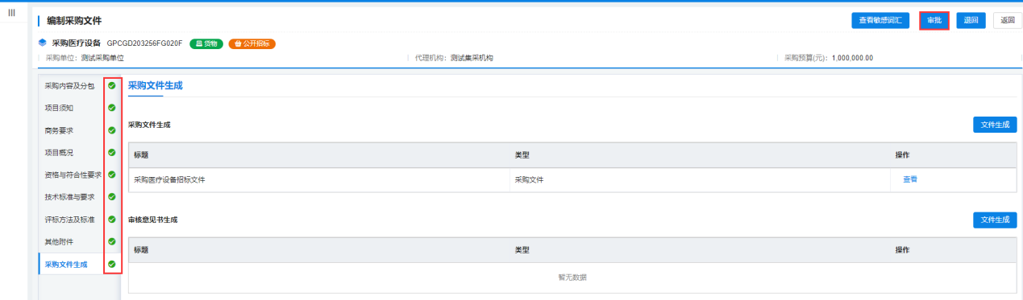Select the 采购医疗设备招标文件 table cell

coord(318,179)
